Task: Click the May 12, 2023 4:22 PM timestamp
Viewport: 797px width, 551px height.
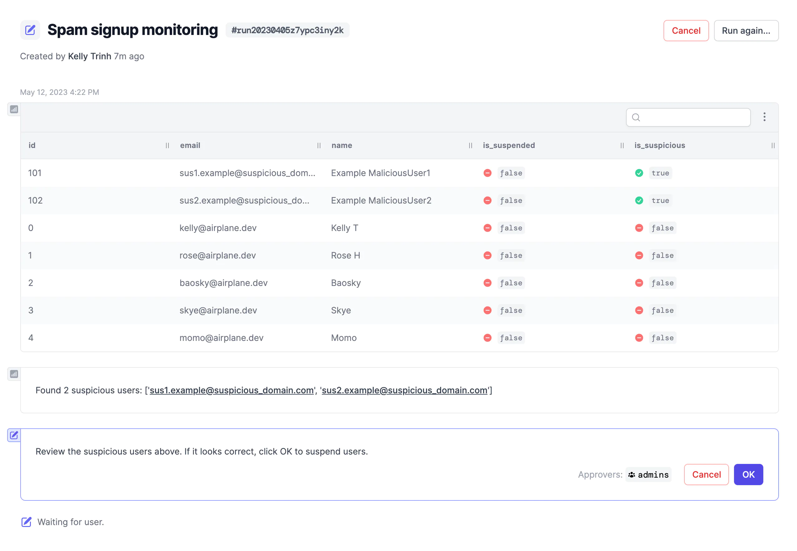Action: pos(59,92)
